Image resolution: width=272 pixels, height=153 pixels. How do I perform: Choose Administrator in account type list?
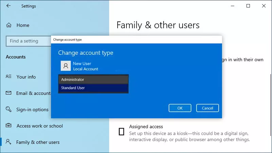click(93, 80)
